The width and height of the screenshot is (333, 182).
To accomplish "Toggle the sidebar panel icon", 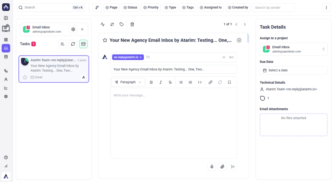I will (x=6, y=18).
